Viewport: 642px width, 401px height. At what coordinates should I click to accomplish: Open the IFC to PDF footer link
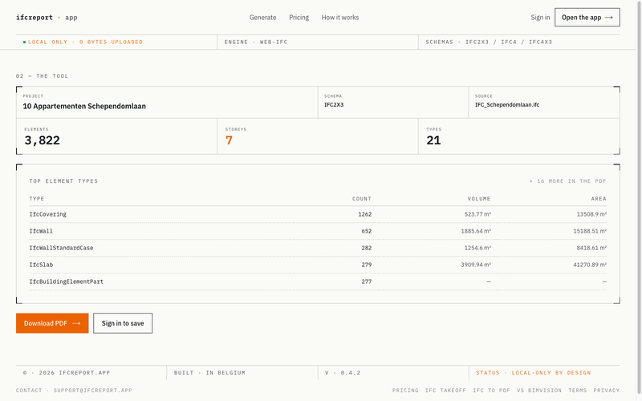pos(491,391)
